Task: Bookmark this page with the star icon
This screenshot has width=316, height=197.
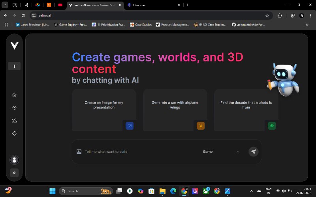Action: [x=267, y=15]
